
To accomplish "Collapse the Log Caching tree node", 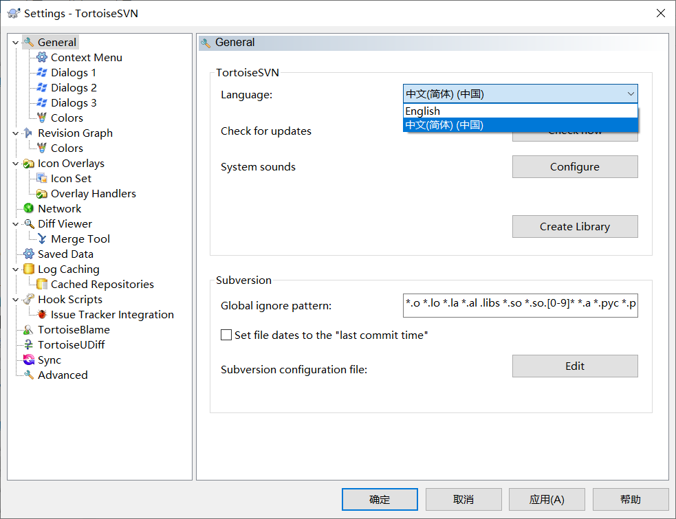I will click(16, 269).
